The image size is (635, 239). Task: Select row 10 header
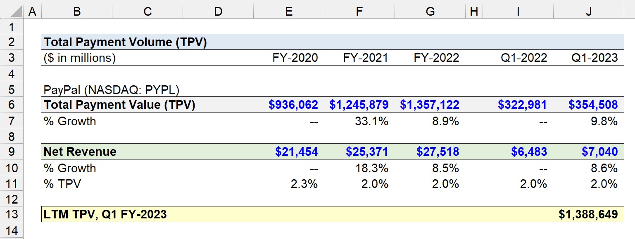pyautogui.click(x=12, y=167)
